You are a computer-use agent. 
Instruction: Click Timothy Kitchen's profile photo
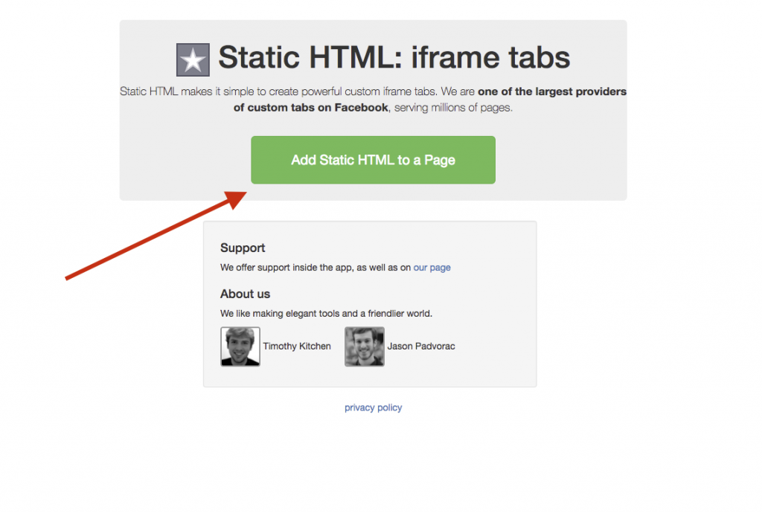[240, 346]
